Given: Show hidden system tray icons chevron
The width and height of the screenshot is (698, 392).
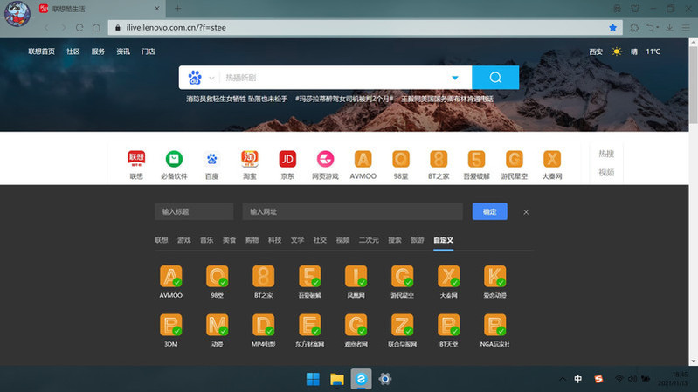Looking at the screenshot, I should 560,379.
